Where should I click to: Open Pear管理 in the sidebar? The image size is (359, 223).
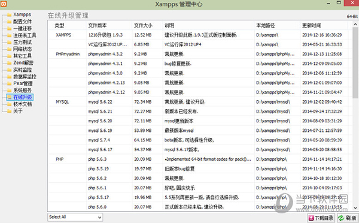pos(23,83)
